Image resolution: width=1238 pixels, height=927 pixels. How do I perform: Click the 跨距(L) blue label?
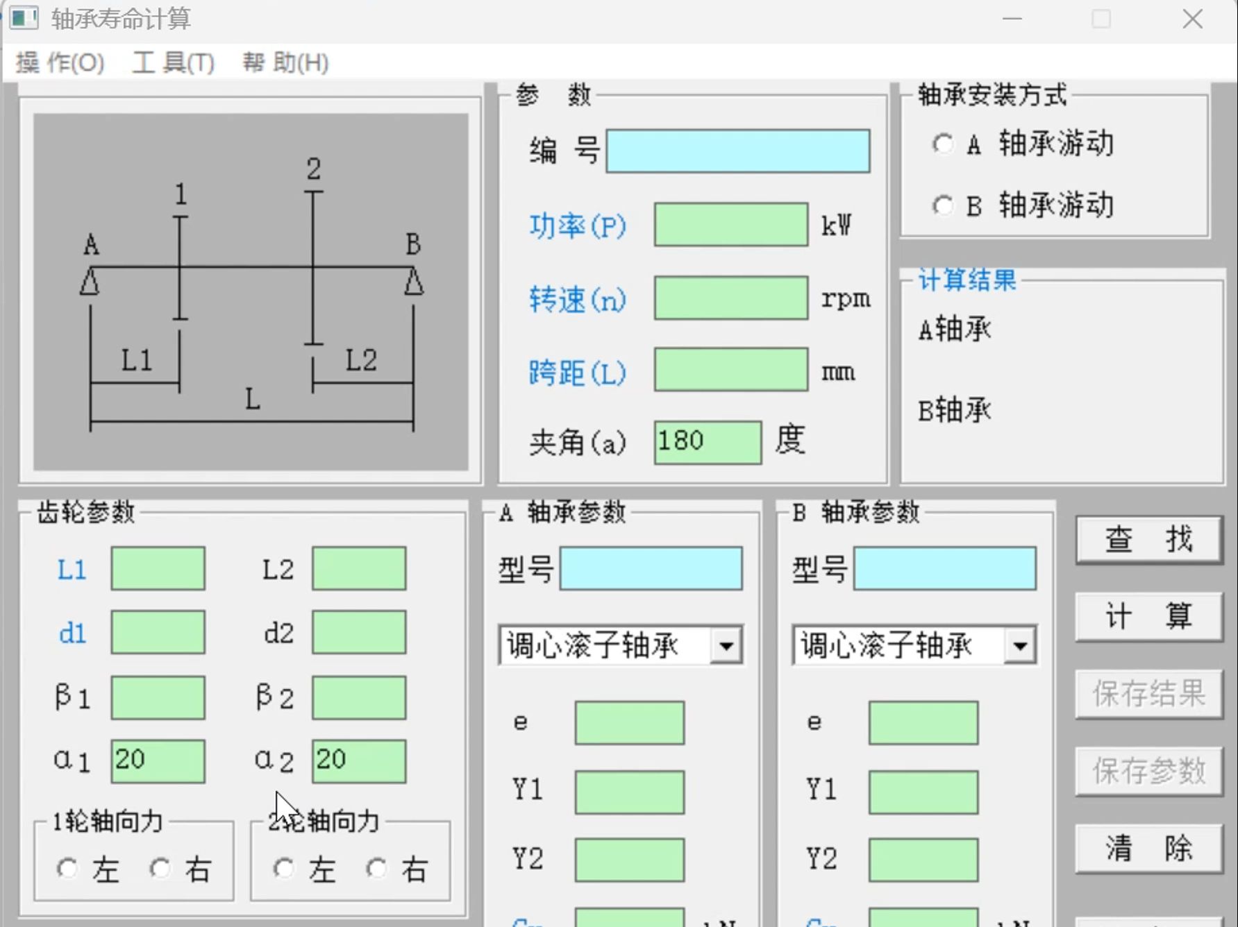click(x=578, y=373)
